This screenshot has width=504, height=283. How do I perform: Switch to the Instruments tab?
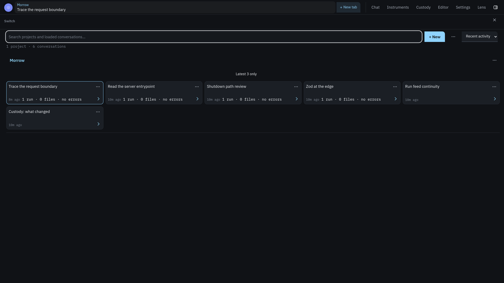point(398,7)
